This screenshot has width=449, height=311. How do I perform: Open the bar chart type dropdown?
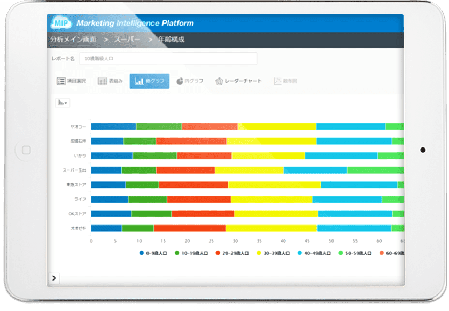coord(63,103)
